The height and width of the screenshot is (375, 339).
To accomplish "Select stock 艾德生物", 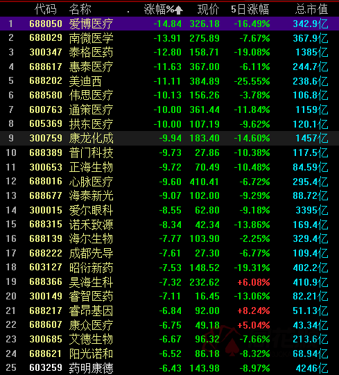I will pyautogui.click(x=91, y=339).
